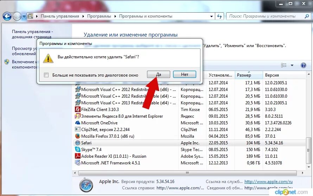Open Панель управления - домашняя страница link

click(32, 34)
